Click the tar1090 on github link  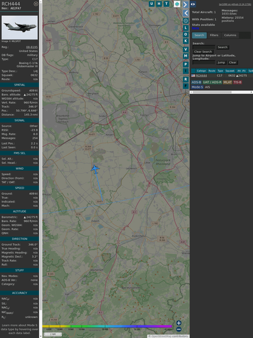click(235, 4)
